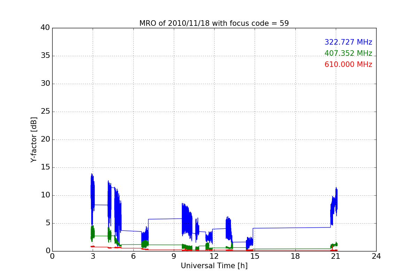
Task: Click the y-axis tick label 15
Action: pyautogui.click(x=45, y=167)
